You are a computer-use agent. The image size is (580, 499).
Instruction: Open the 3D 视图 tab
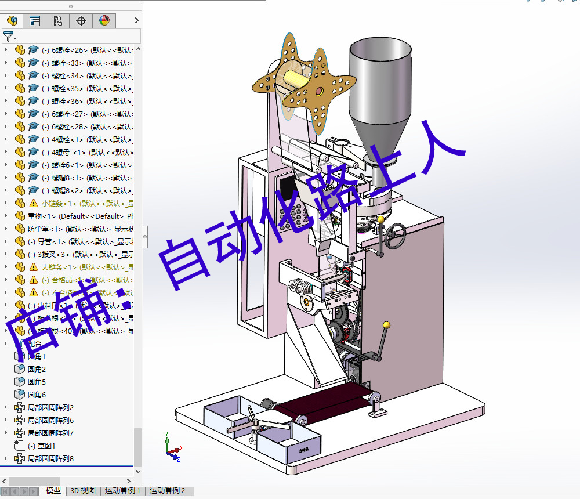(x=82, y=490)
